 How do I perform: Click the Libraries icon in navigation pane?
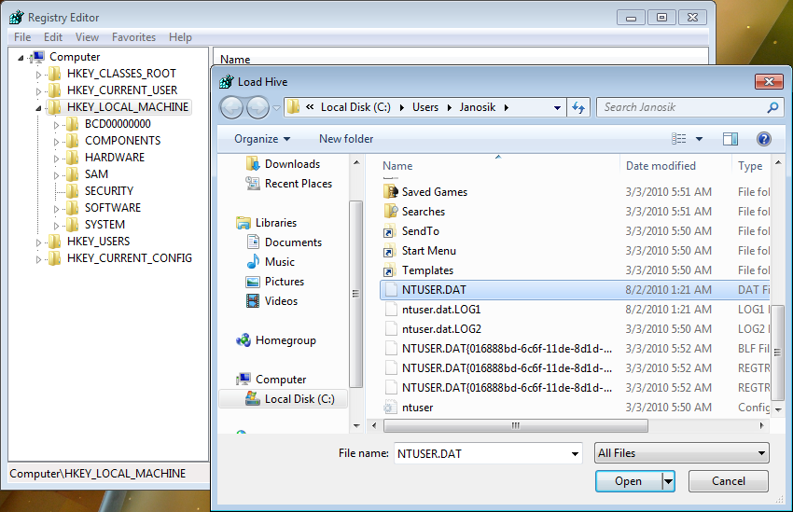coord(243,222)
